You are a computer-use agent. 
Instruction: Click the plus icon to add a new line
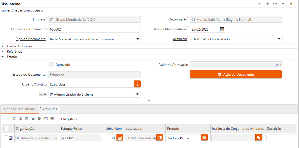click(x=8, y=119)
